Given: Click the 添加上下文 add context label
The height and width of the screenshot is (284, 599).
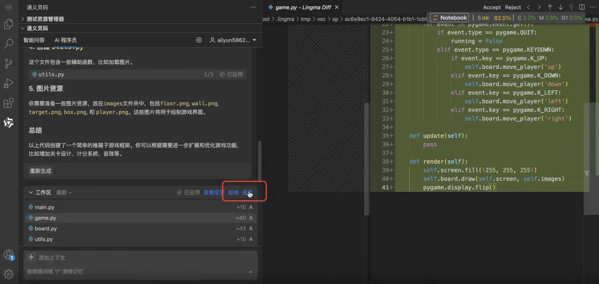Looking at the screenshot, I should tap(52, 258).
